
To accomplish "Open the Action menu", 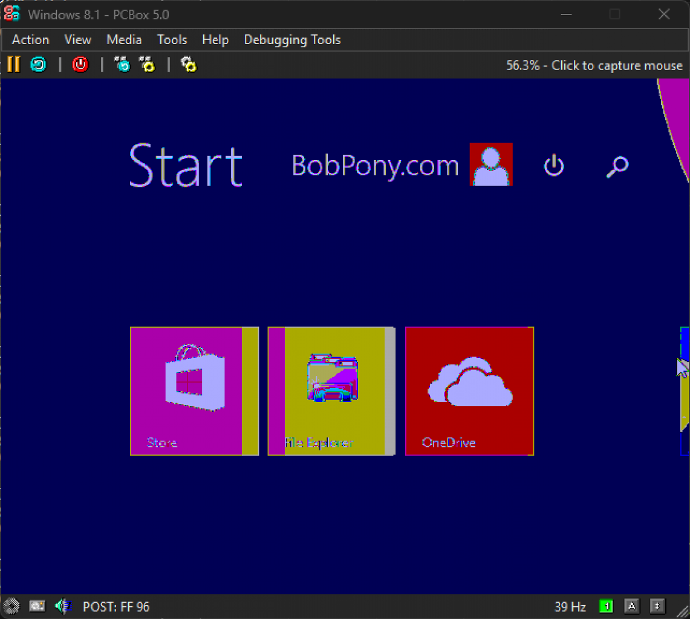I will (x=30, y=40).
